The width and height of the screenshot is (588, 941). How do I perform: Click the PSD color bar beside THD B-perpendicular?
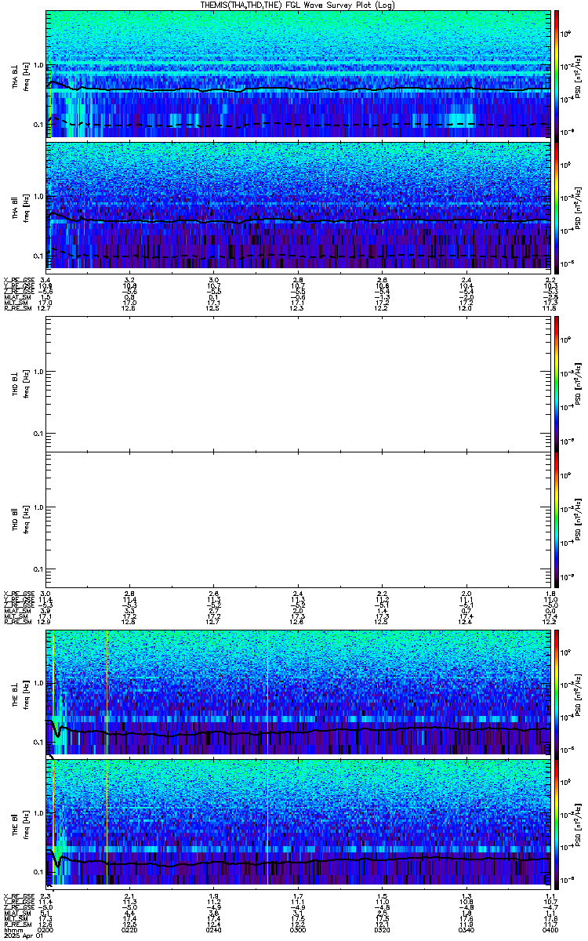coord(557,383)
